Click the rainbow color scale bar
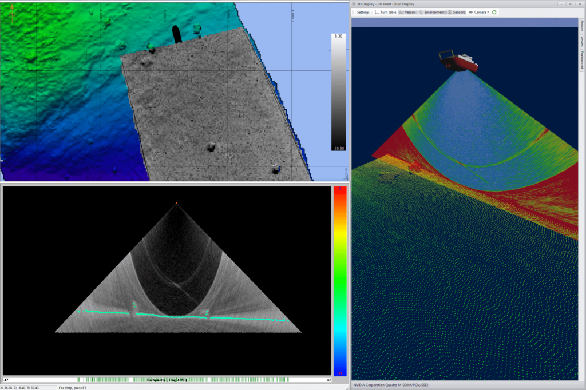 339,280
